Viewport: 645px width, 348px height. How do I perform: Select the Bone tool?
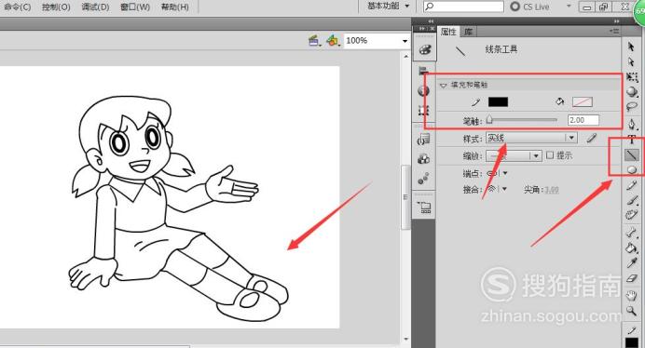click(x=631, y=232)
